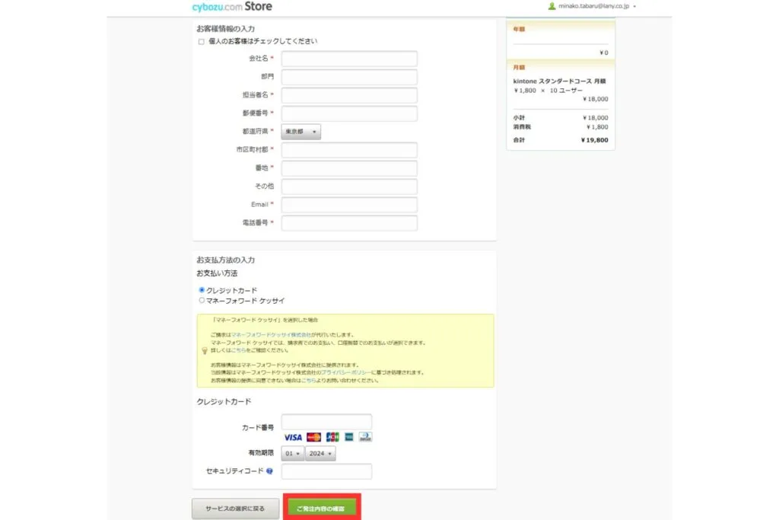The height and width of the screenshot is (520, 779).
Task: Click the cybozu.com Store logo
Action: click(x=232, y=7)
